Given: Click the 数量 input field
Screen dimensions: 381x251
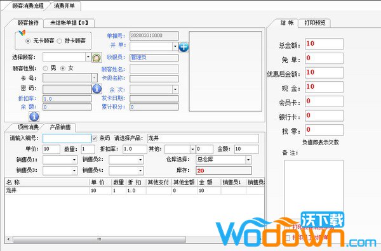Looking at the screenshot, I should pos(88,149).
